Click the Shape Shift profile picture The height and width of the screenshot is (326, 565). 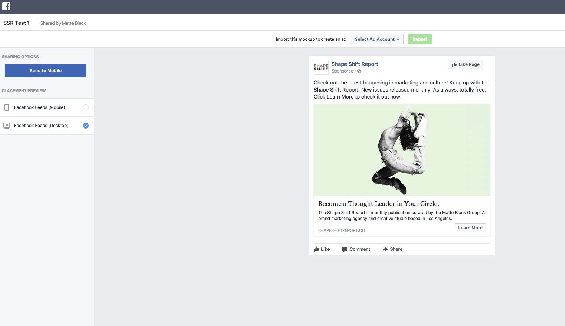point(321,67)
